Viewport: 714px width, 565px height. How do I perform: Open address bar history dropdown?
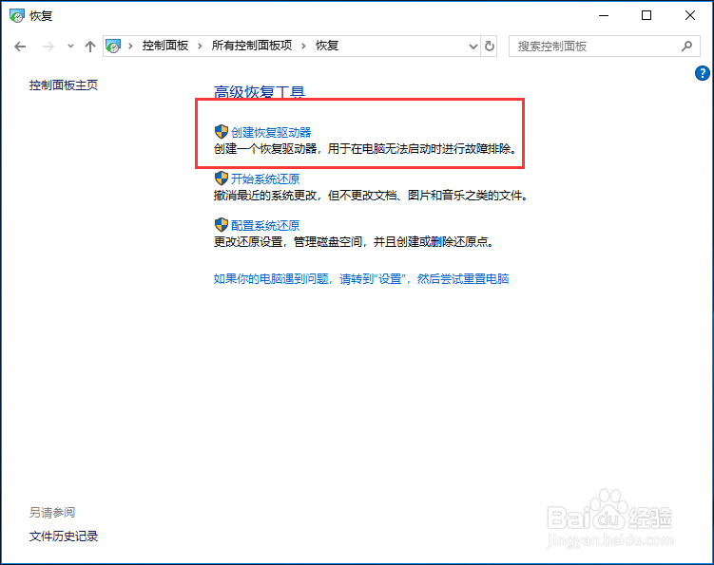(x=473, y=47)
